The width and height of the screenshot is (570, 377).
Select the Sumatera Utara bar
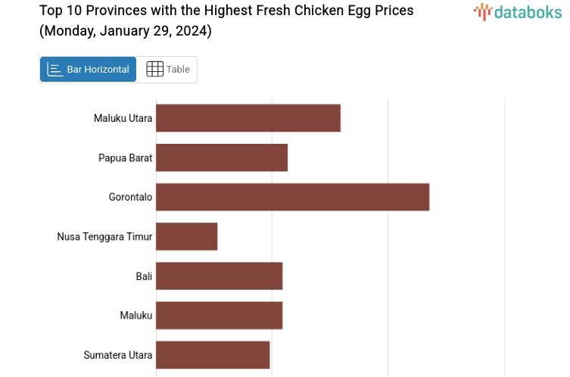(213, 354)
